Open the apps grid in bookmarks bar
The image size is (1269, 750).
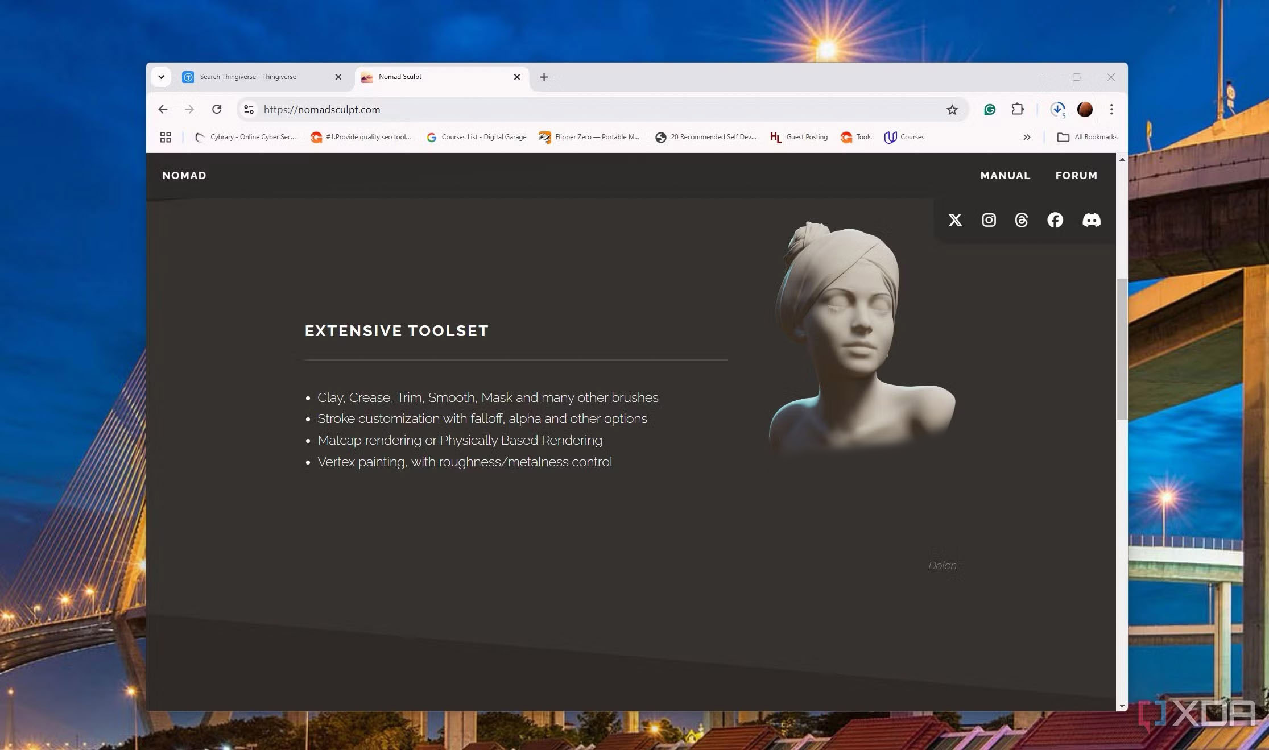[166, 137]
